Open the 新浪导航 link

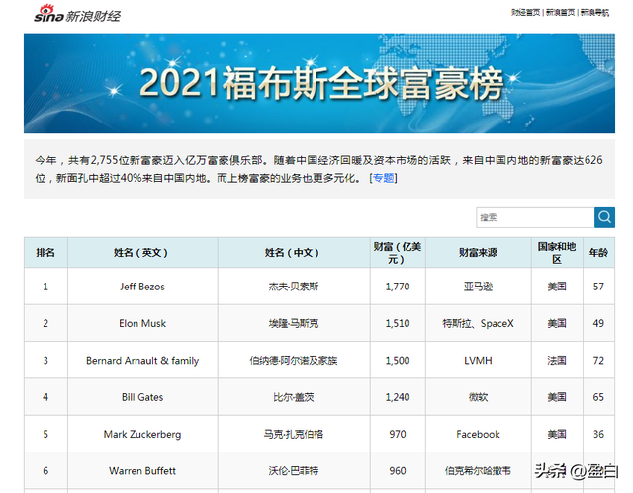(x=594, y=13)
